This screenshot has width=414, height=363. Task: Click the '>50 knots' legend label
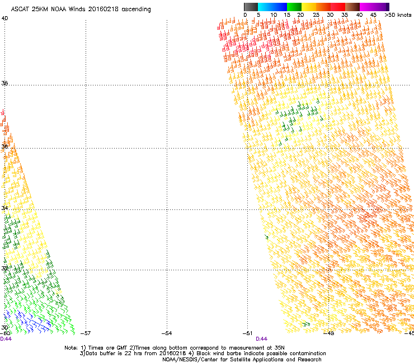(398, 15)
